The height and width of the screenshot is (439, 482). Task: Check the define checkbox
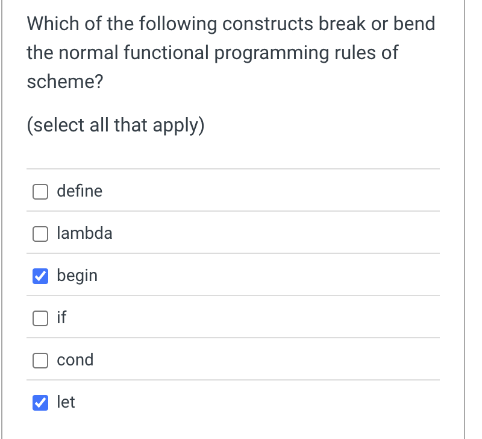tap(40, 191)
